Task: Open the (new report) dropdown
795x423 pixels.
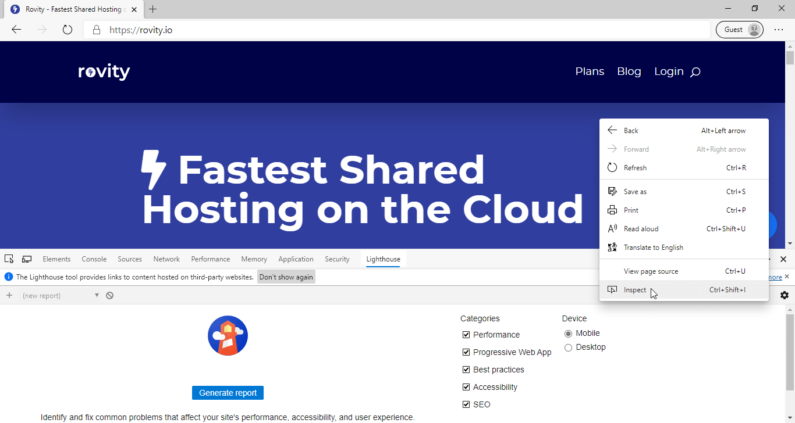Action: (x=61, y=296)
